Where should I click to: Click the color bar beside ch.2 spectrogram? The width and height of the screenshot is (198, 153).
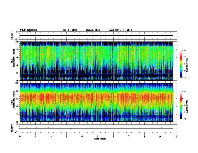coord(181,105)
